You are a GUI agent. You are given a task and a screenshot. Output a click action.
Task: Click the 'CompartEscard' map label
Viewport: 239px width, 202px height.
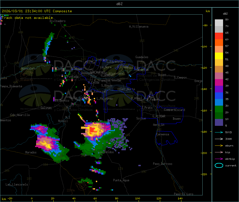[174, 110]
